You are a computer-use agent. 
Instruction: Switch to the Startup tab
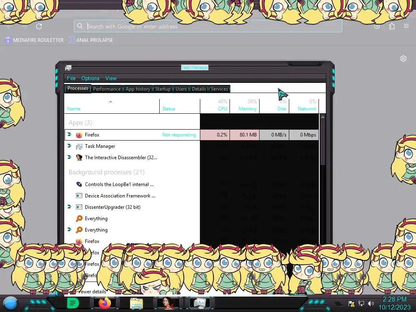pyautogui.click(x=162, y=89)
